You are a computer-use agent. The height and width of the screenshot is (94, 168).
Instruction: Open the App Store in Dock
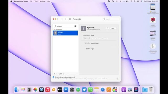tap(66, 90)
